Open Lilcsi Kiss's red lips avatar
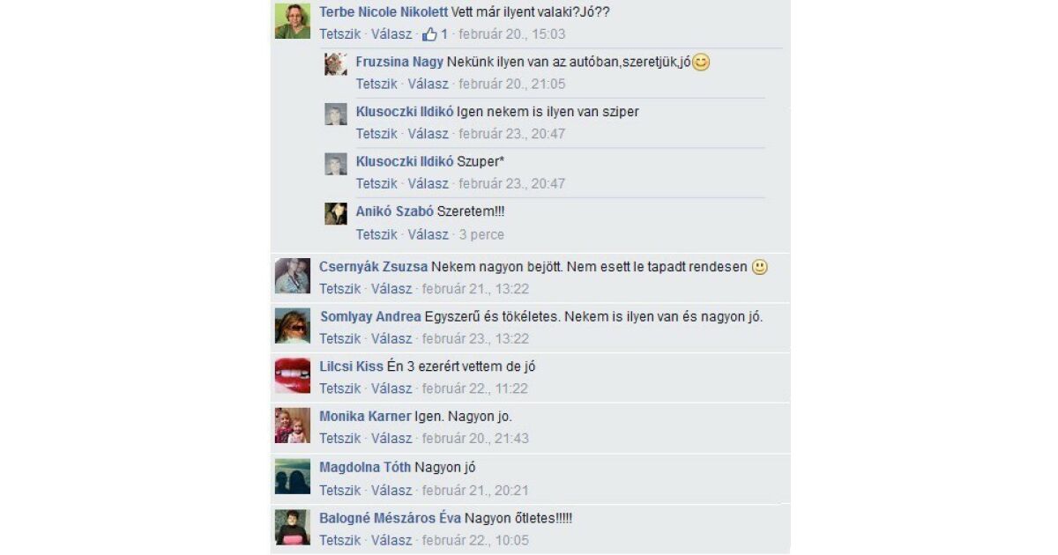Screen dimensions: 1058x555 click(292, 375)
